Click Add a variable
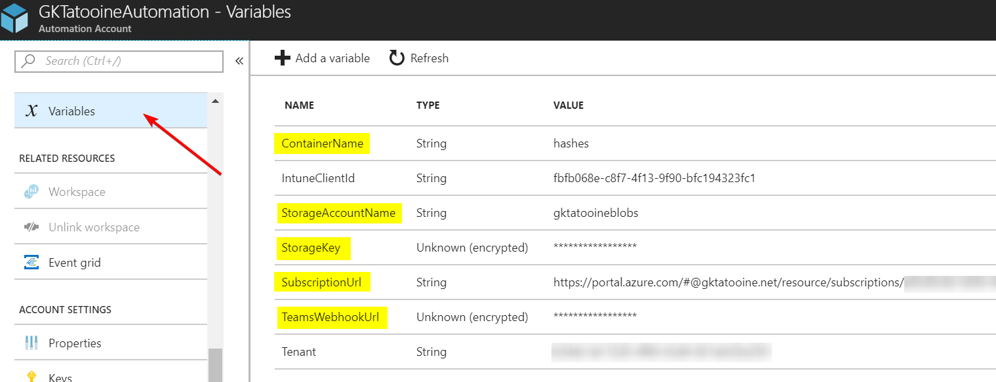The image size is (996, 382). click(323, 58)
